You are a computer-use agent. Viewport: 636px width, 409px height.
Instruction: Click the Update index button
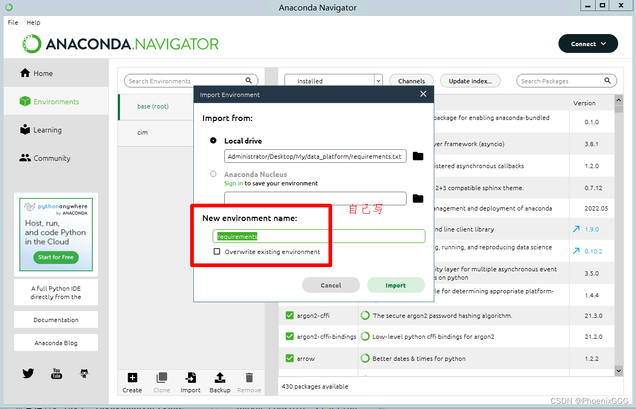click(470, 81)
